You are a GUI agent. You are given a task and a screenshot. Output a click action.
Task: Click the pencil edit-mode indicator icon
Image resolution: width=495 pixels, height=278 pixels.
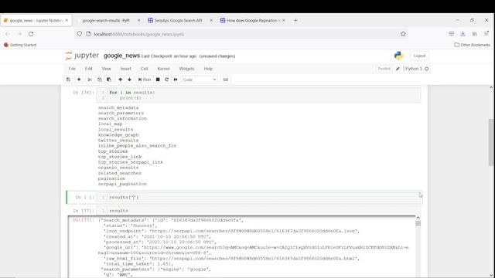point(398,69)
